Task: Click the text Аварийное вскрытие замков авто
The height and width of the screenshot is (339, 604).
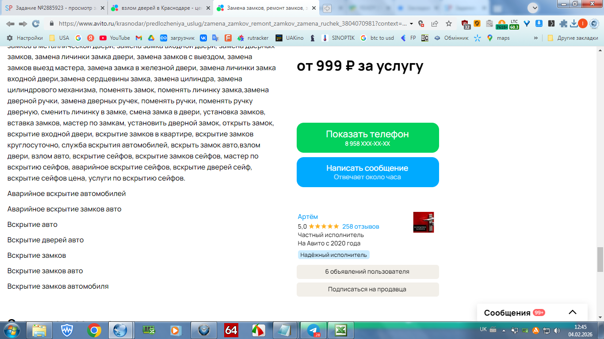Action: (x=65, y=209)
